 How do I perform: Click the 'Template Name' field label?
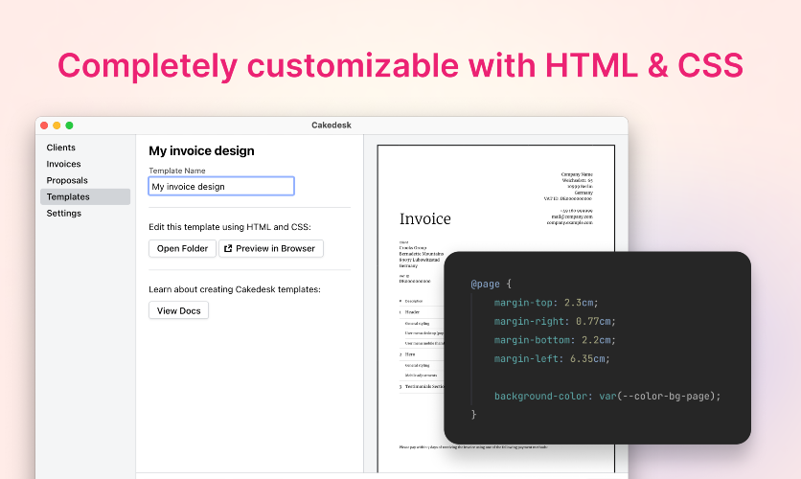(176, 171)
